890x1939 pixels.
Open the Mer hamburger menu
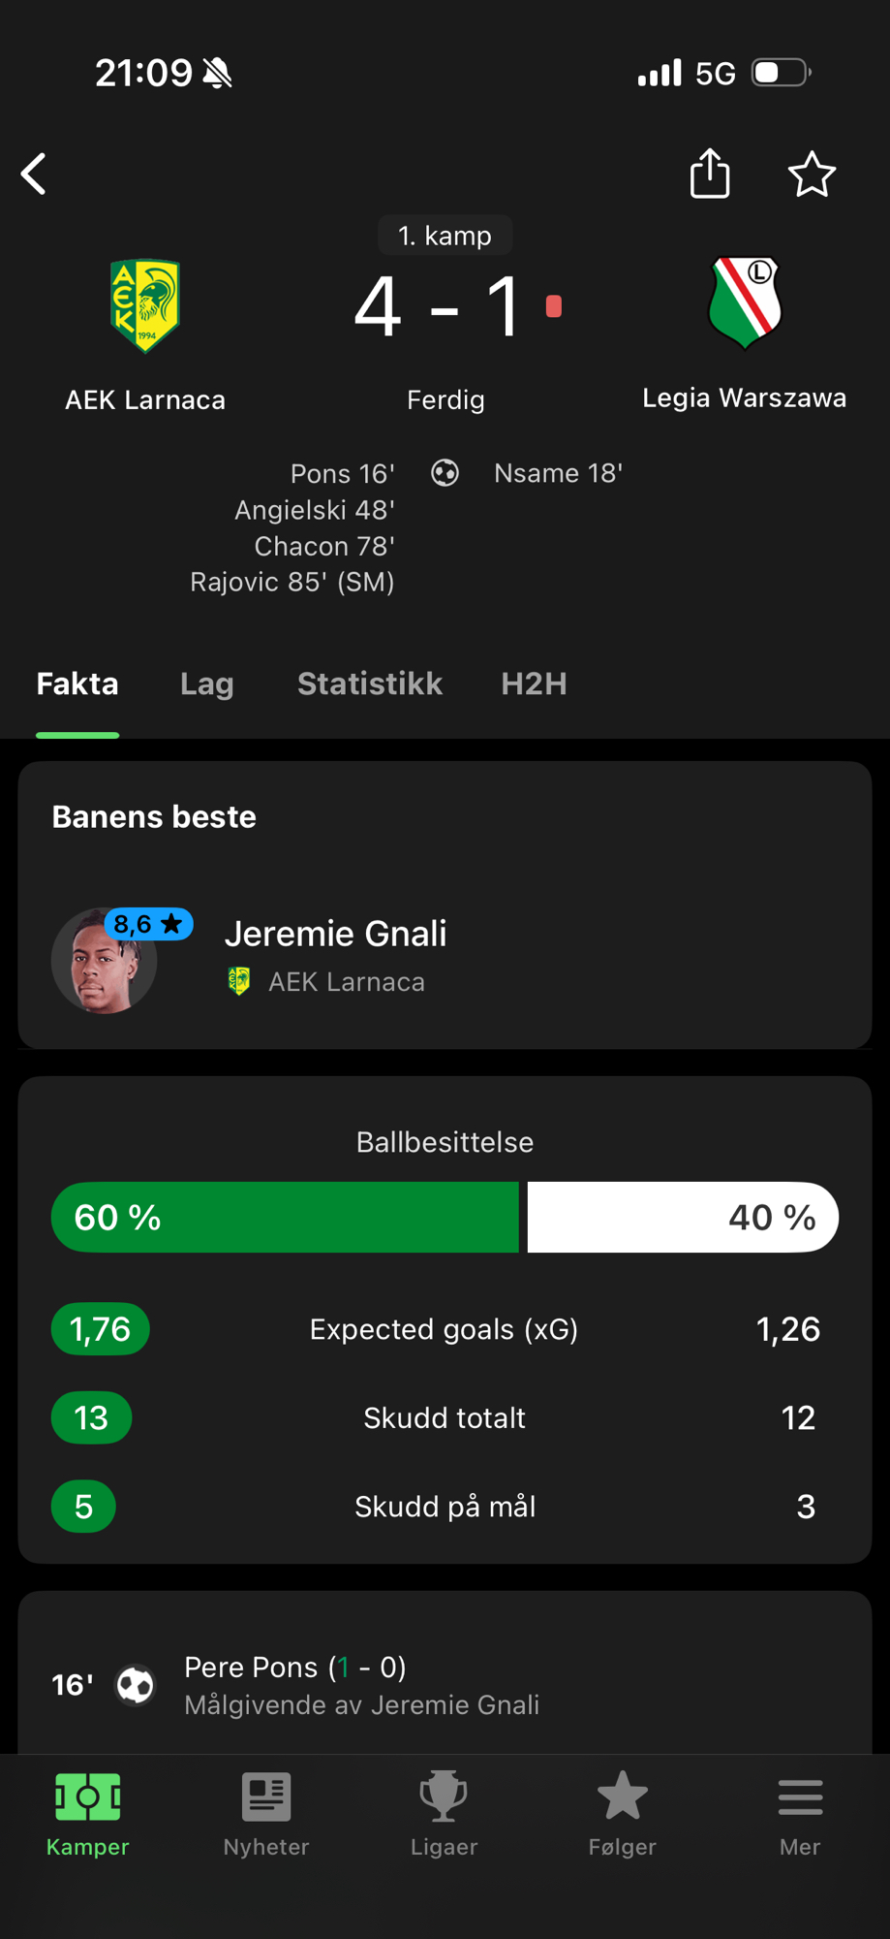pyautogui.click(x=800, y=1797)
